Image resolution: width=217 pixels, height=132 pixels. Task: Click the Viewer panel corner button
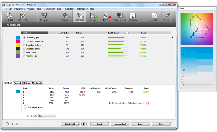[214, 8]
